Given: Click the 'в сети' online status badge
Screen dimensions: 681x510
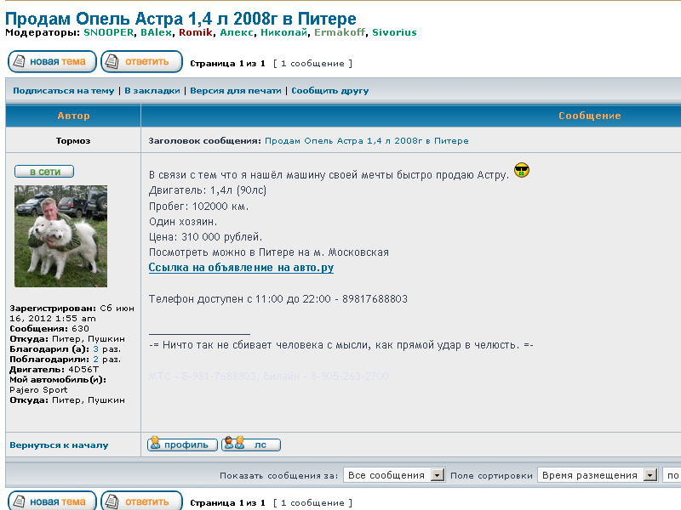Looking at the screenshot, I should coord(44,172).
